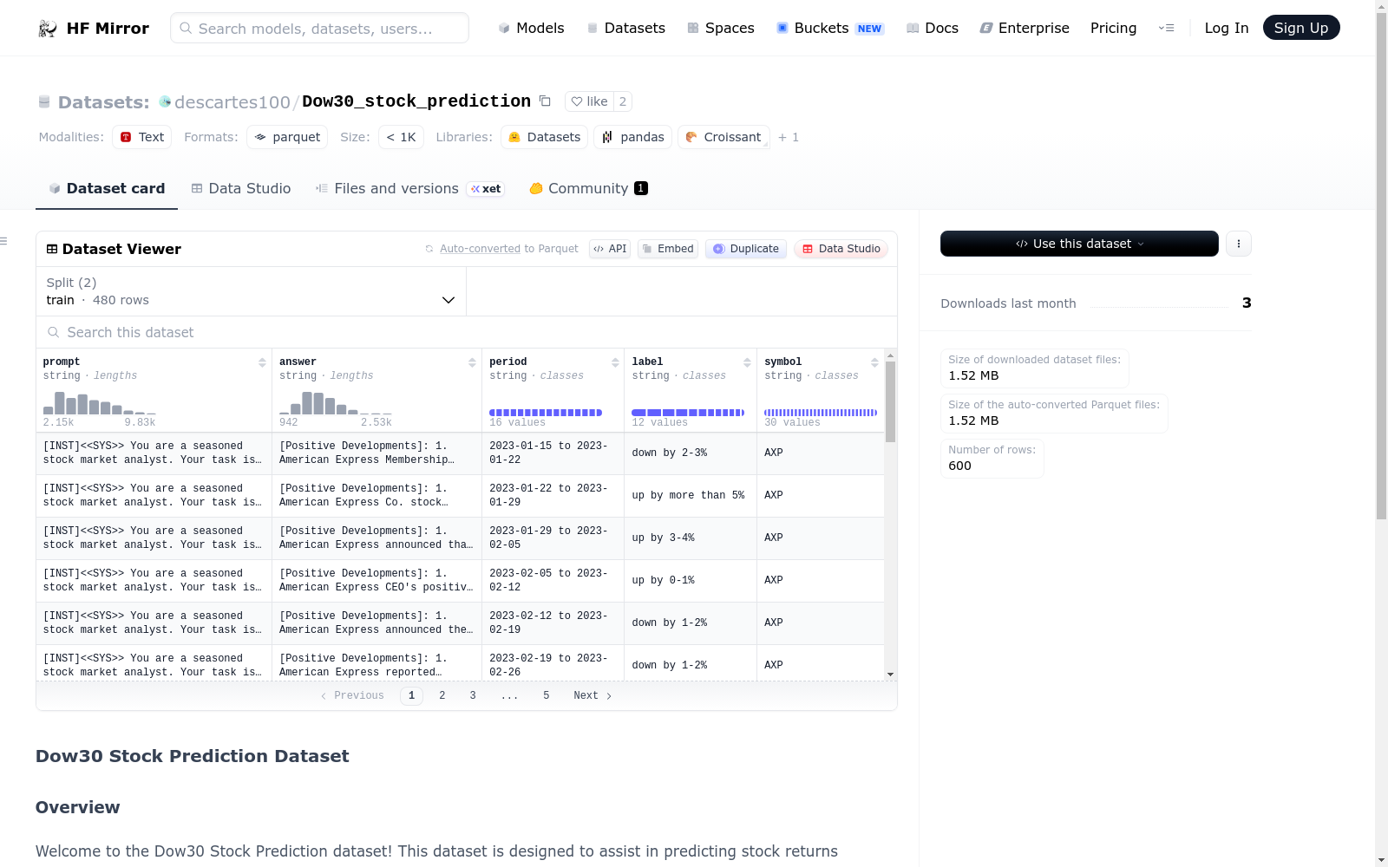This screenshot has height=867, width=1388.
Task: Copy the dataset name with the copy icon
Action: point(545,101)
